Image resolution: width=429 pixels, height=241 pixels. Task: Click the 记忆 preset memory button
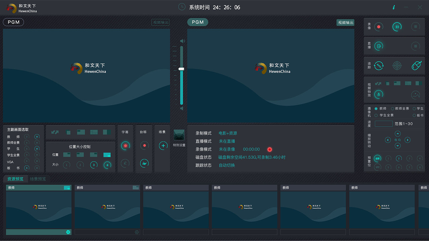tap(377, 167)
